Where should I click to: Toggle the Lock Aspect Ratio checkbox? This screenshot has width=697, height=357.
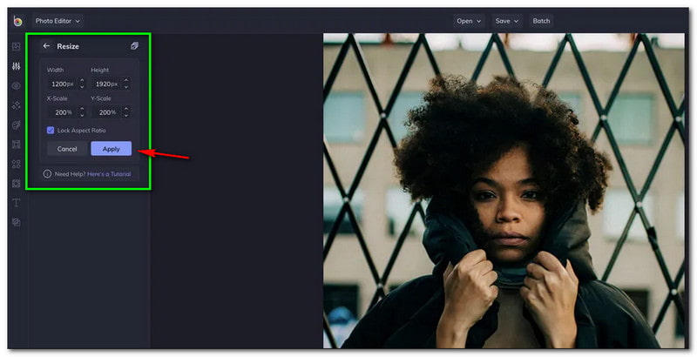tap(51, 130)
